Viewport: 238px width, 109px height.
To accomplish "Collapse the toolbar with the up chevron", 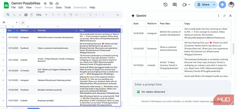I will coord(118,15).
